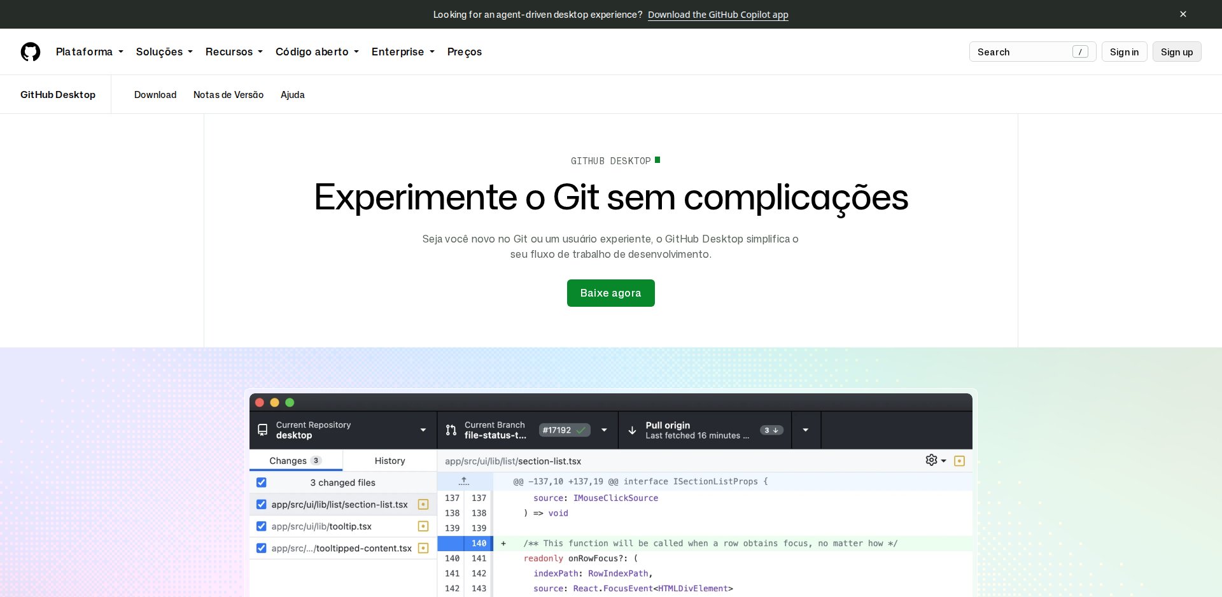
Task: Switch to the Changes tab
Action: click(296, 460)
